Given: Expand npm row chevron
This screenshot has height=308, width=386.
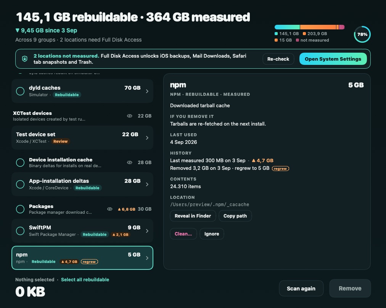Looking at the screenshot, I should tap(147, 258).
